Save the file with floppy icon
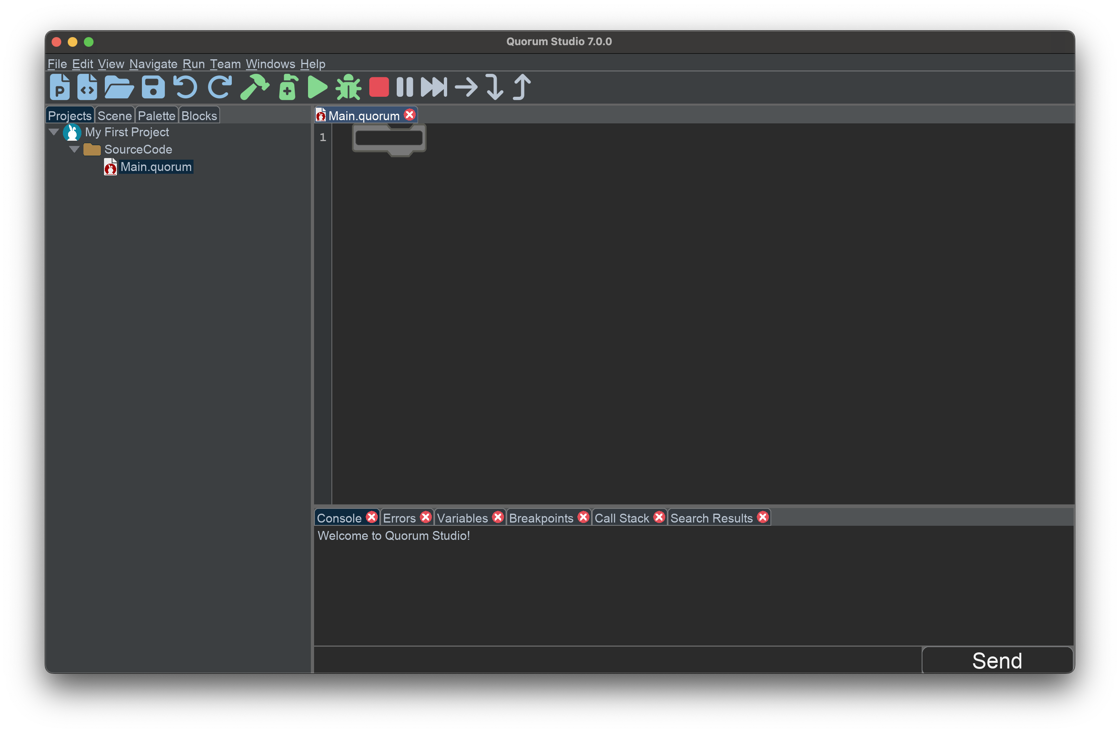 pos(154,87)
